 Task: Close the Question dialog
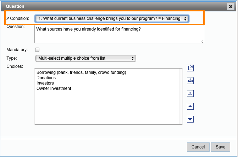(x=230, y=6)
